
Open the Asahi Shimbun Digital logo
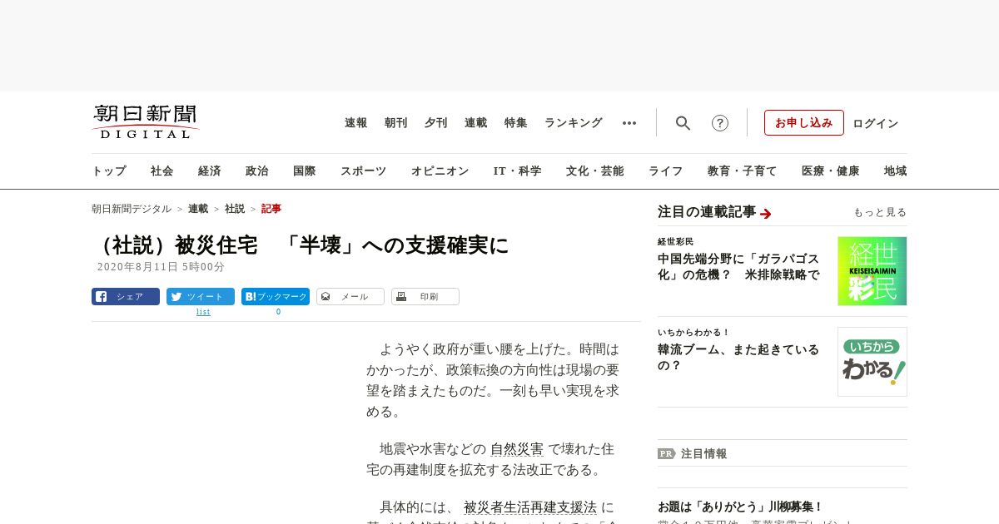pyautogui.click(x=146, y=122)
